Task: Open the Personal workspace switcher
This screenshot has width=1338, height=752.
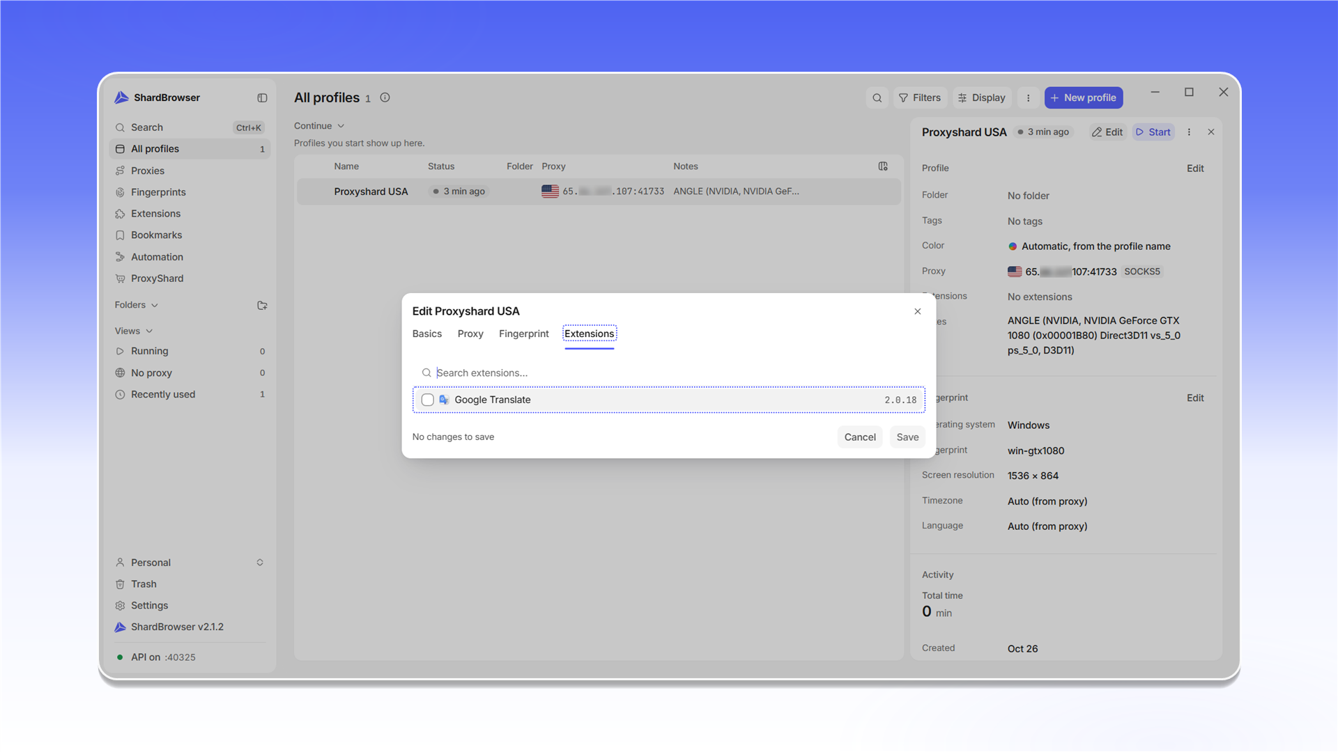Action: click(x=190, y=563)
